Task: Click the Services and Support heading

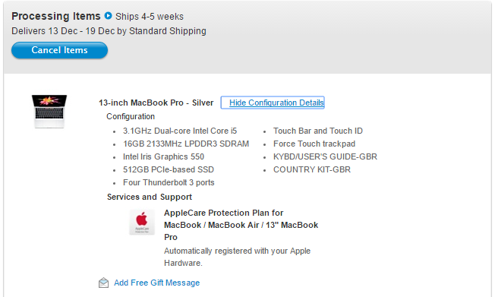Action: [x=150, y=197]
